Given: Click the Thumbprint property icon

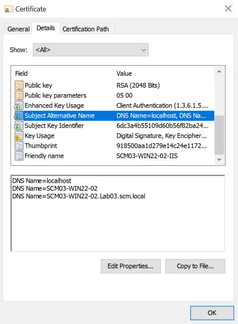Looking at the screenshot, I should pyautogui.click(x=19, y=146).
